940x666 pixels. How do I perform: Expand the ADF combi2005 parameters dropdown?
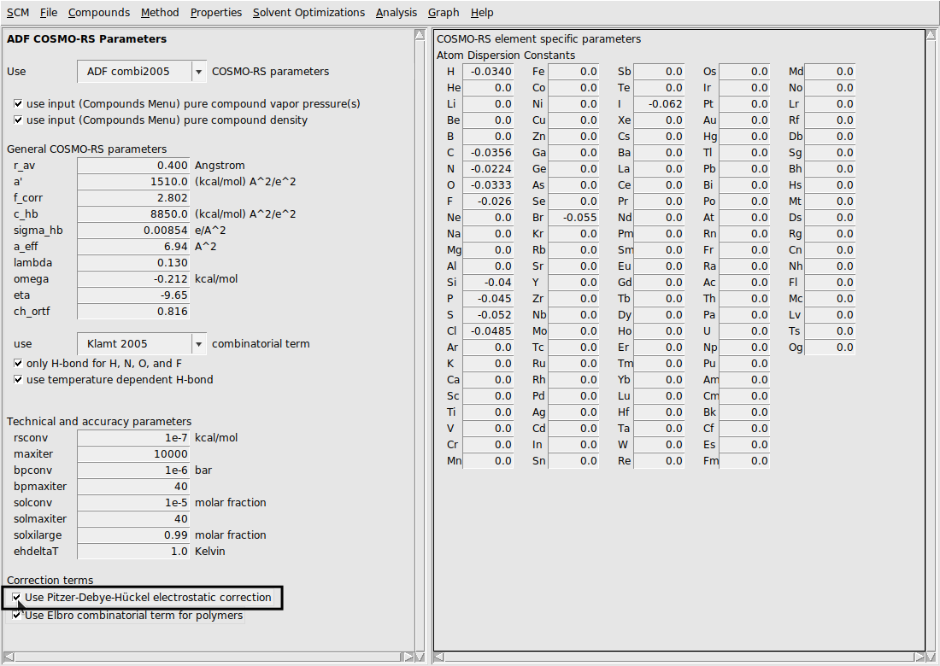[198, 72]
